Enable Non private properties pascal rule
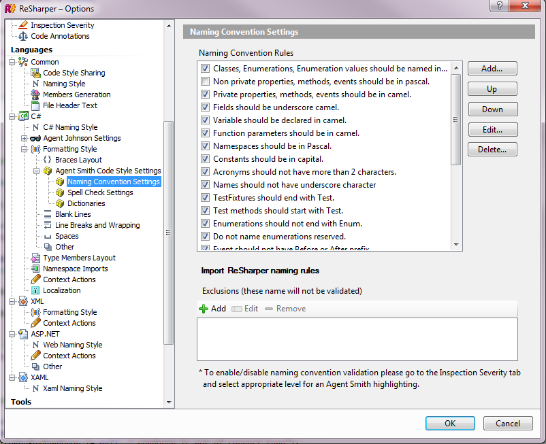 205,82
